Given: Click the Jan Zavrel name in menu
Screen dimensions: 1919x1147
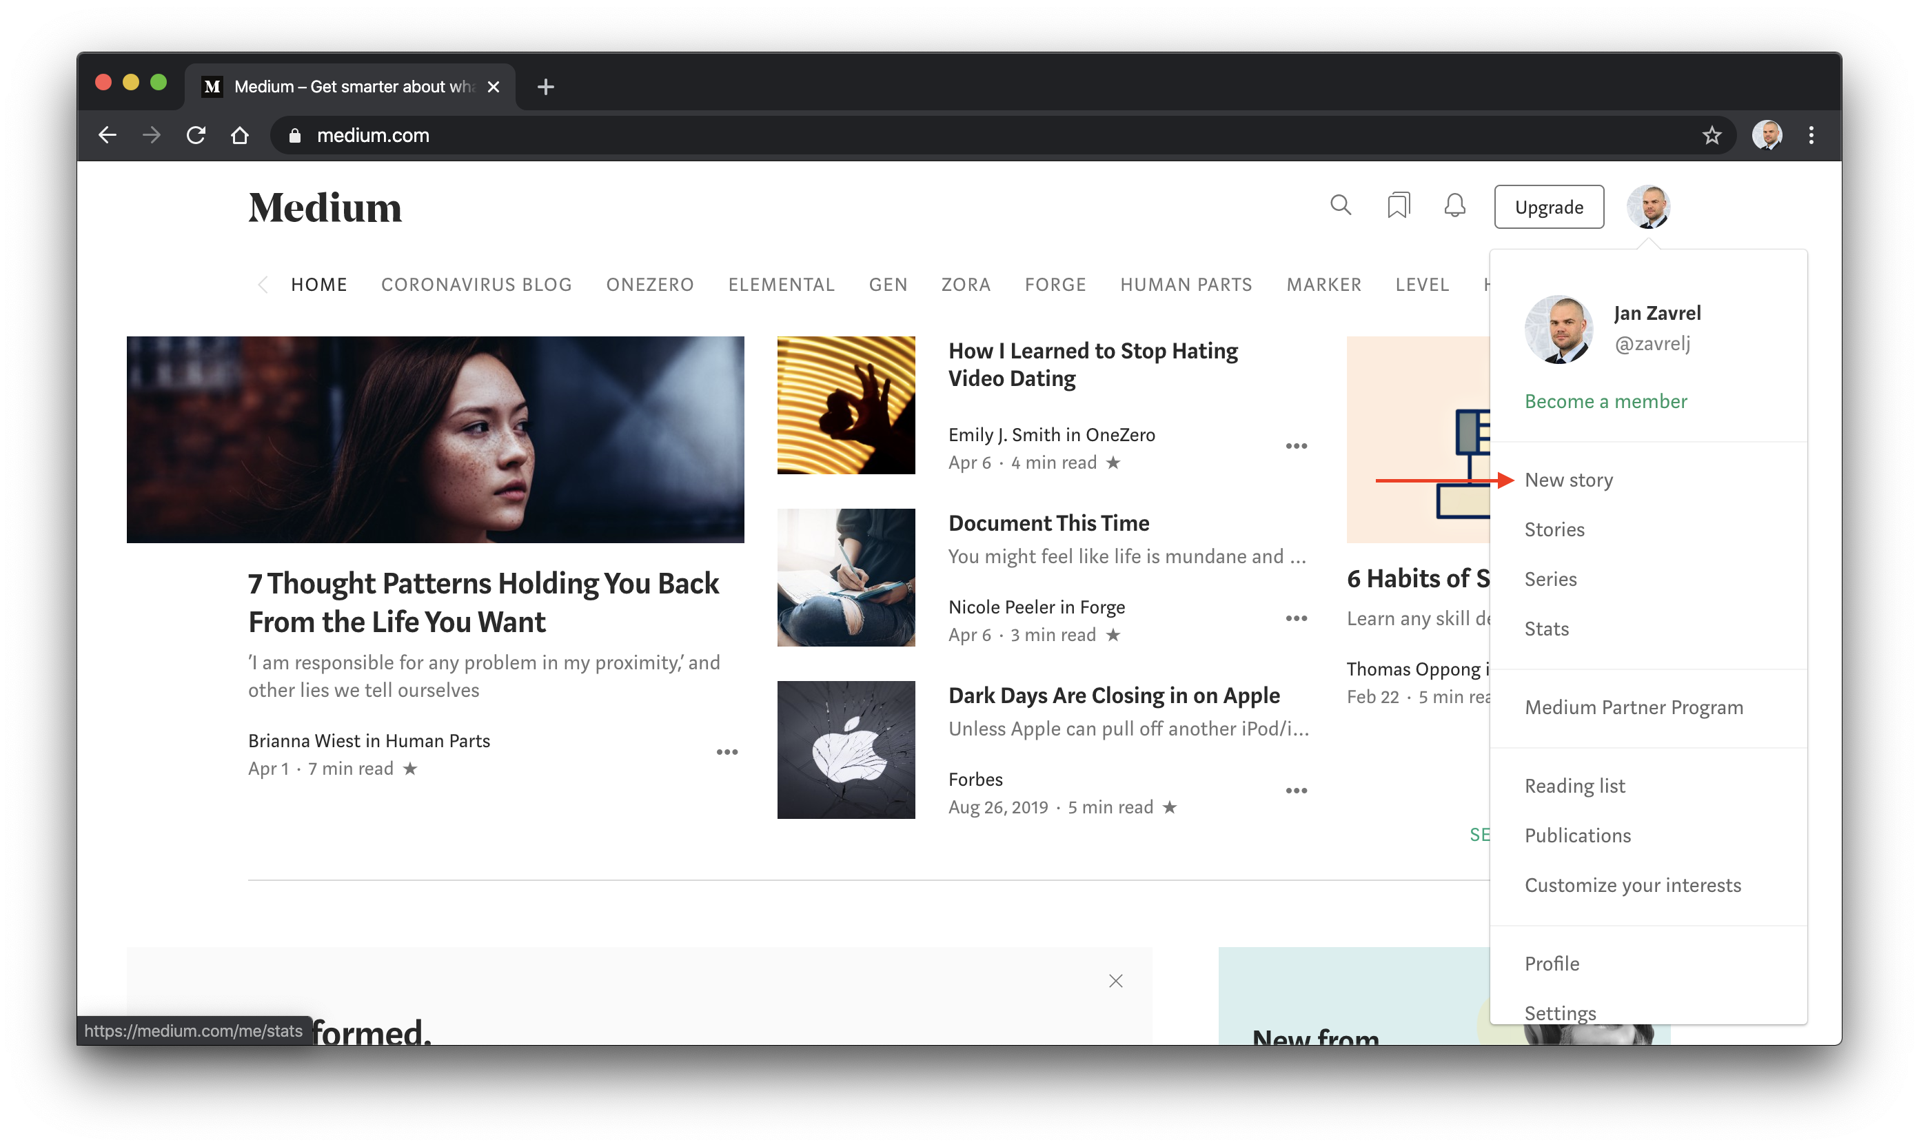Looking at the screenshot, I should [1656, 313].
